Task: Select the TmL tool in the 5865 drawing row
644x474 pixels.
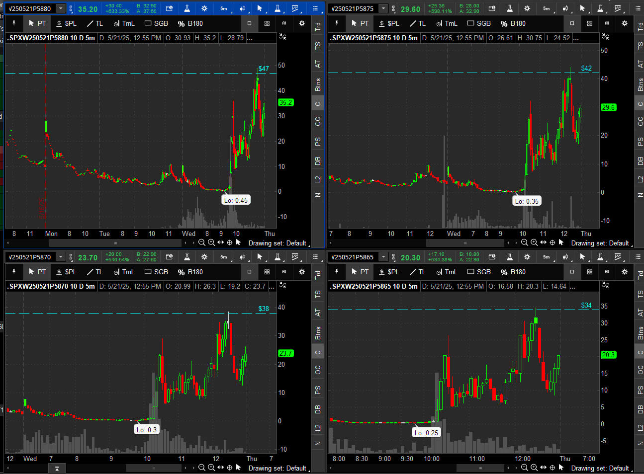Action: (447, 272)
